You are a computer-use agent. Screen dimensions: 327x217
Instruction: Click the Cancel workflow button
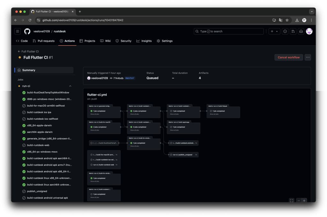point(289,57)
